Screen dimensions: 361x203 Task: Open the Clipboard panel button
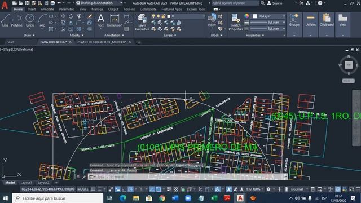pyautogui.click(x=327, y=20)
